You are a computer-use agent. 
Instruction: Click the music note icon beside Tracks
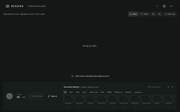pyautogui.click(x=49, y=96)
